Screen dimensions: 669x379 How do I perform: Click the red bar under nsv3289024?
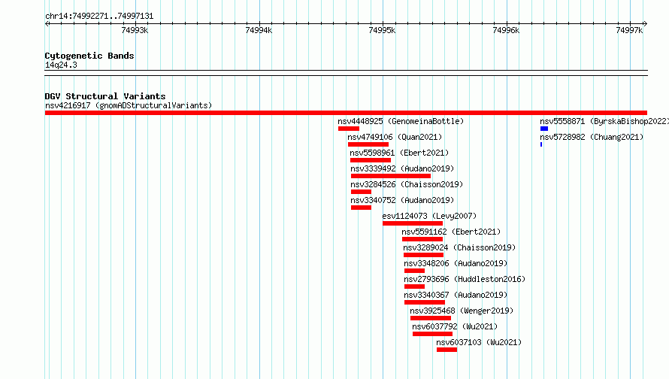click(424, 255)
